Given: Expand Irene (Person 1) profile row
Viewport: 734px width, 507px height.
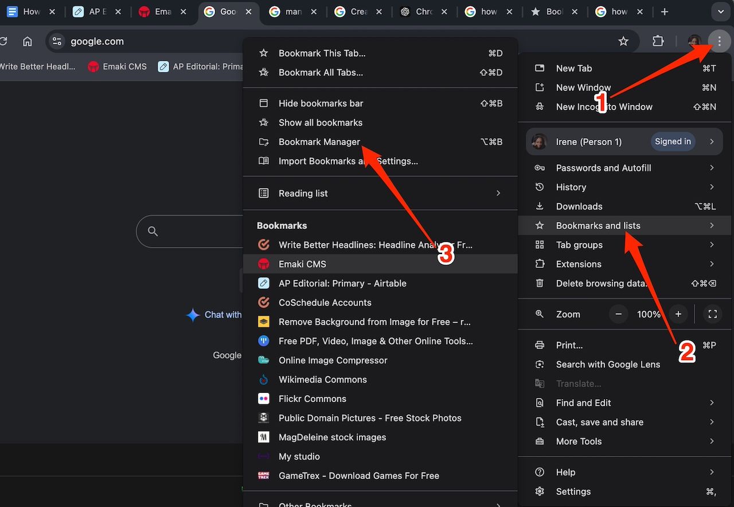Looking at the screenshot, I should pos(624,142).
